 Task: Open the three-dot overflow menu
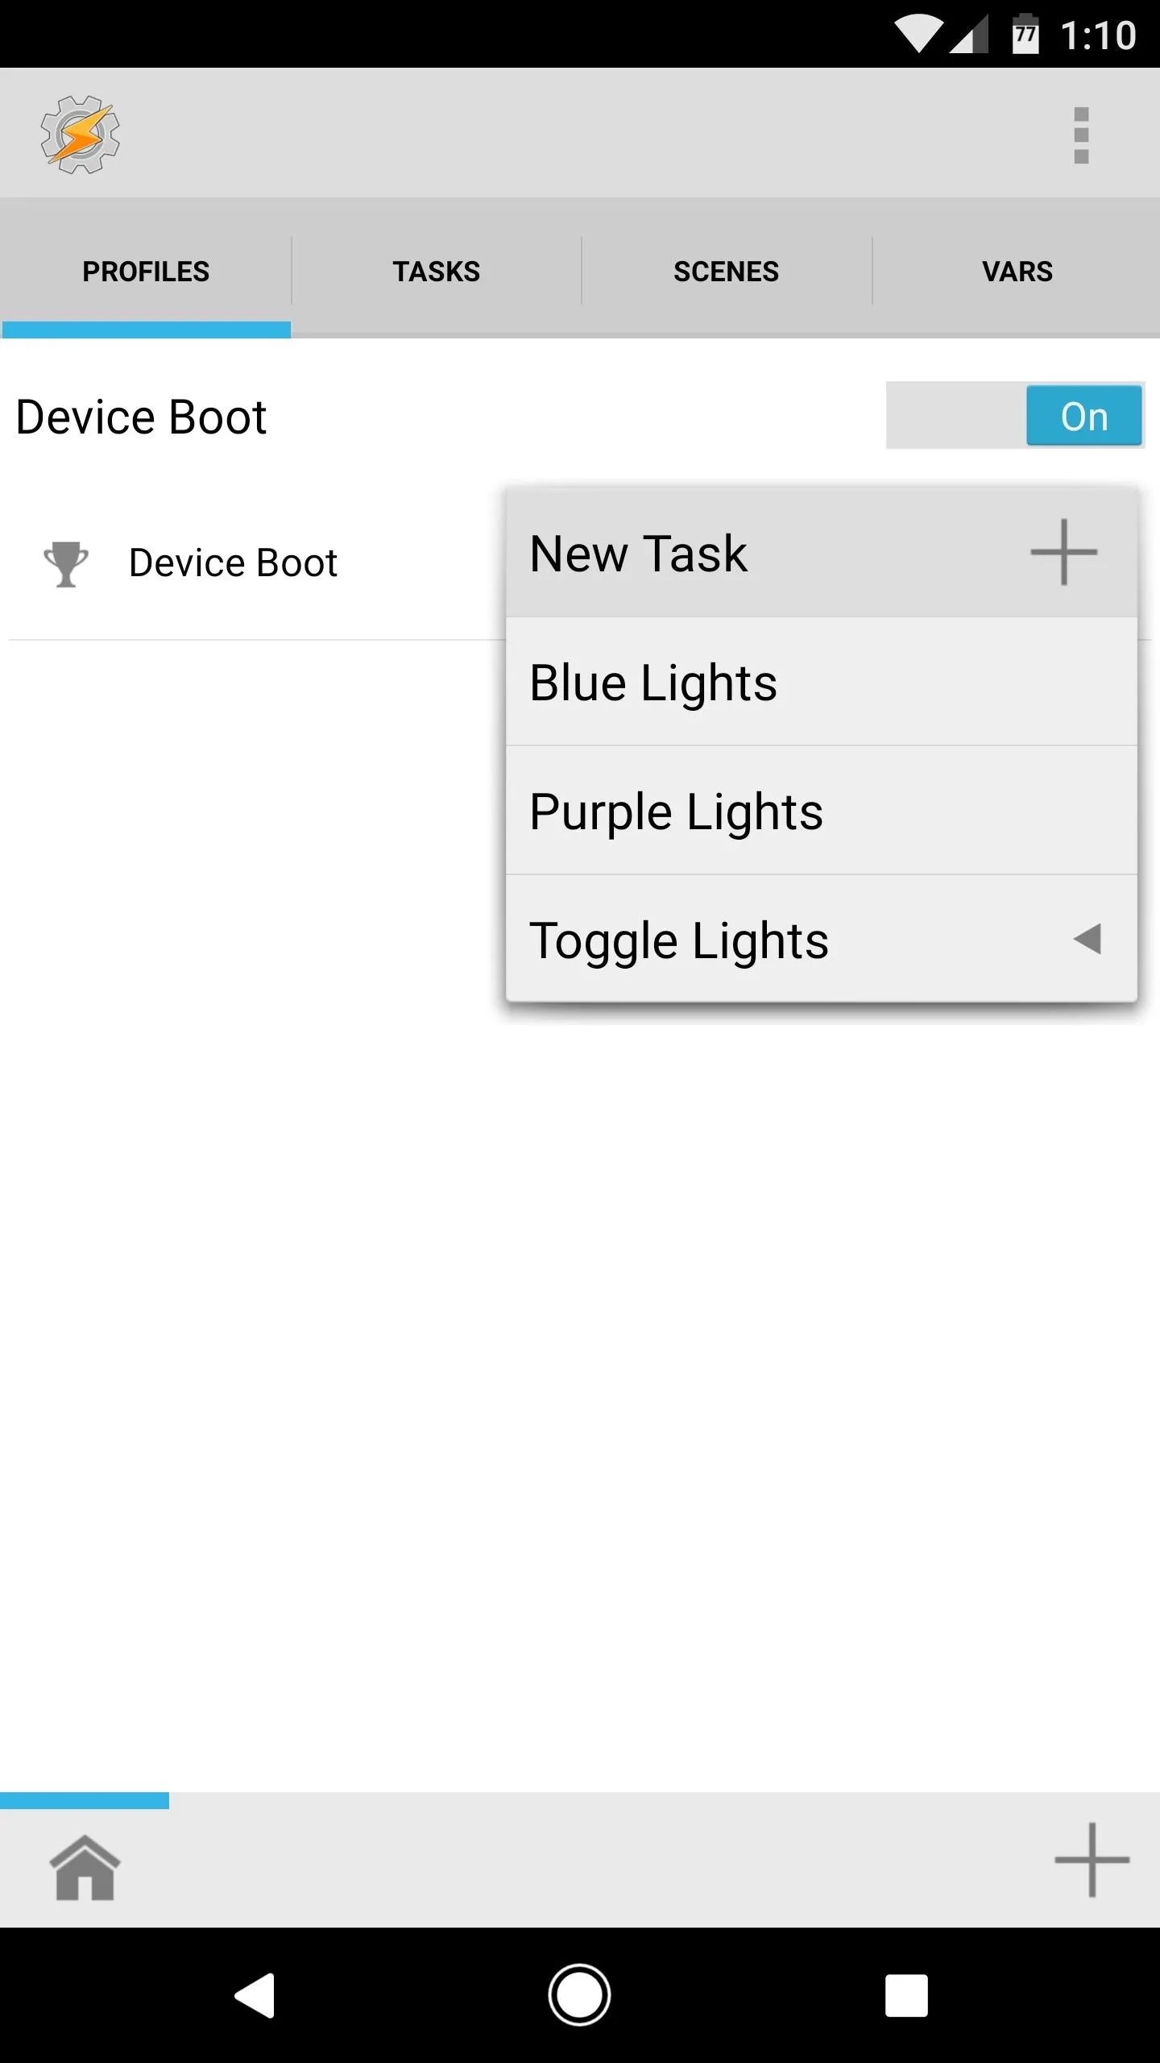click(x=1081, y=135)
